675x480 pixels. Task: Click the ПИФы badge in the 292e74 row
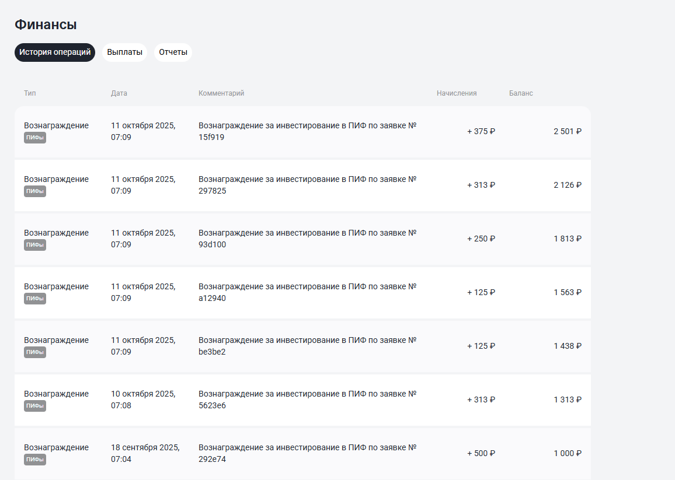coord(35,460)
